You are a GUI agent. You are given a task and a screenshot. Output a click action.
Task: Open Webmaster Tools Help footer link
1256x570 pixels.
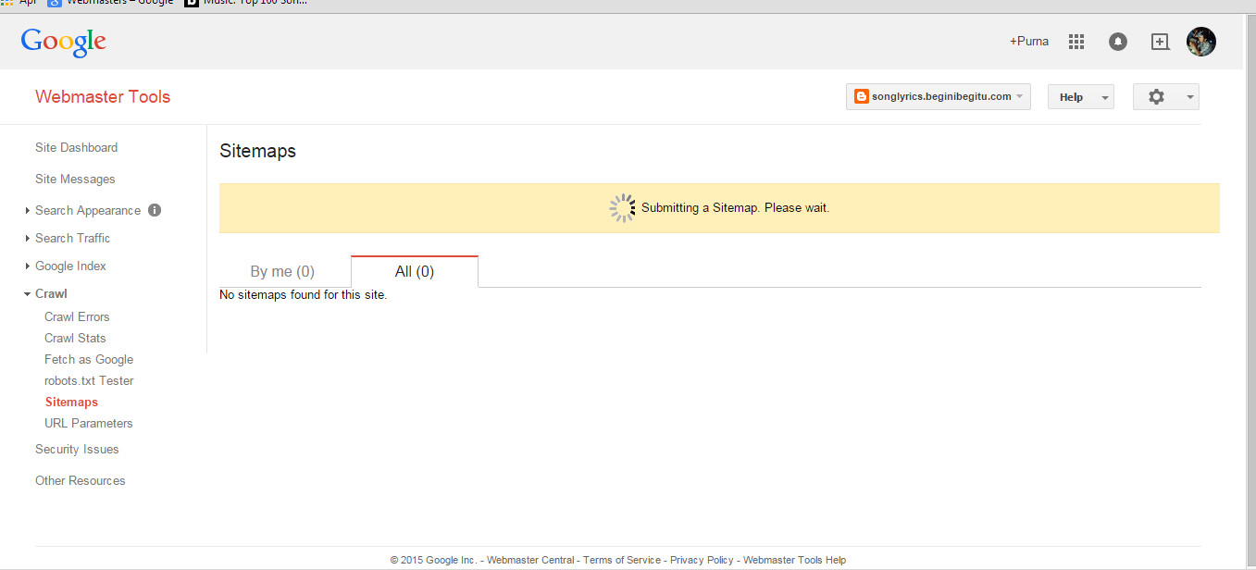[794, 560]
